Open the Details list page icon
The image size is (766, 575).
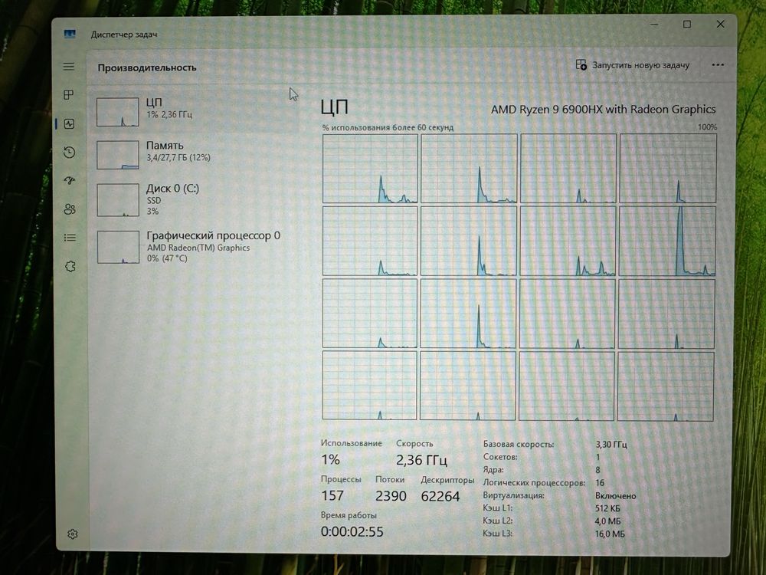[x=70, y=238]
